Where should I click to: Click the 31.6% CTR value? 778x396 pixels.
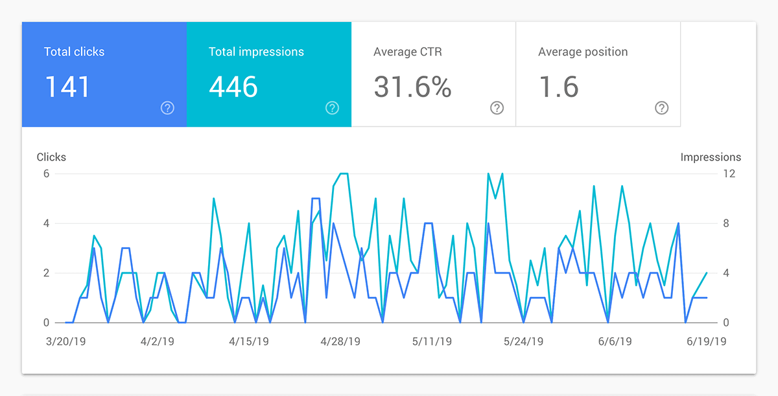(412, 87)
